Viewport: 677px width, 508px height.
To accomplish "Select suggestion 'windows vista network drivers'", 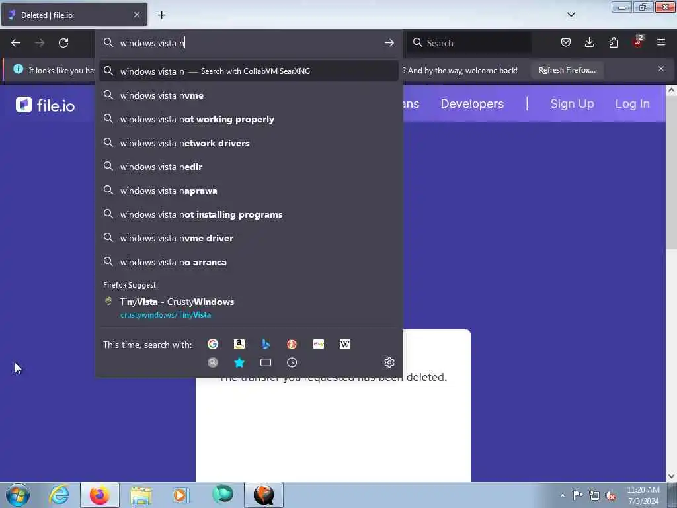I will coord(249,143).
